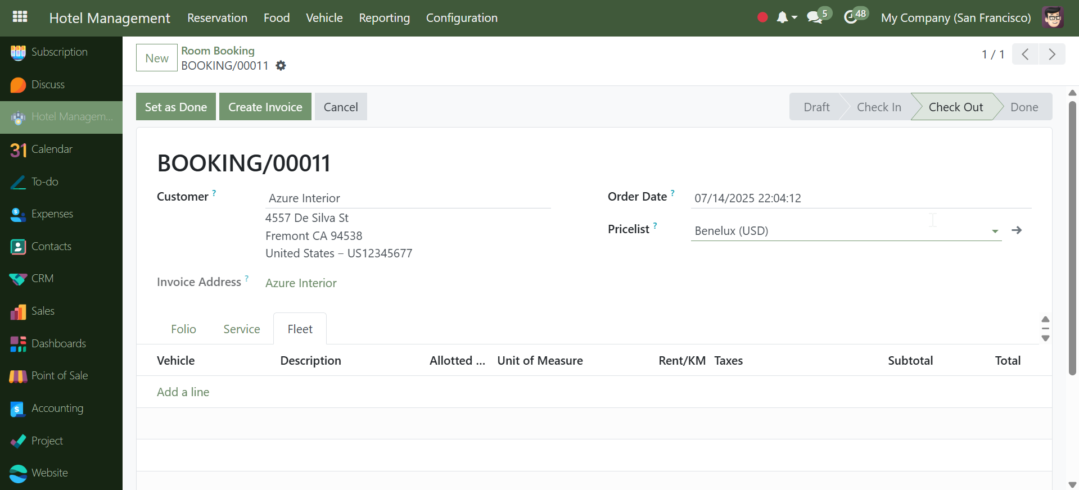
Task: Open the Configuration menu
Action: [462, 18]
